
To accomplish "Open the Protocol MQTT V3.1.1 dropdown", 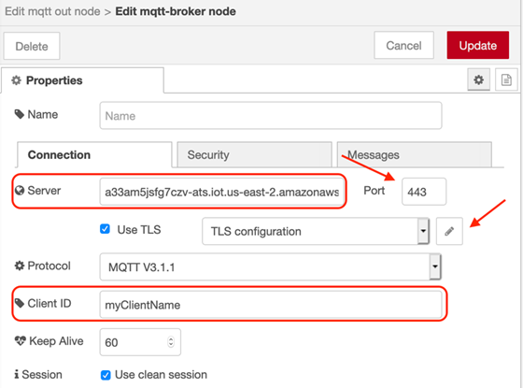I will [270, 266].
